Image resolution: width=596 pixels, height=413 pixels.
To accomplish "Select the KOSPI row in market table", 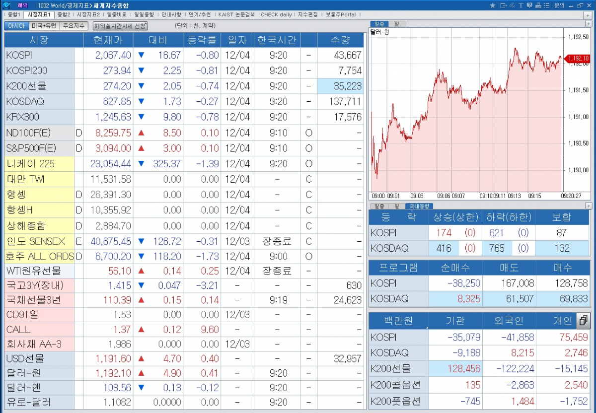I will [x=39, y=55].
